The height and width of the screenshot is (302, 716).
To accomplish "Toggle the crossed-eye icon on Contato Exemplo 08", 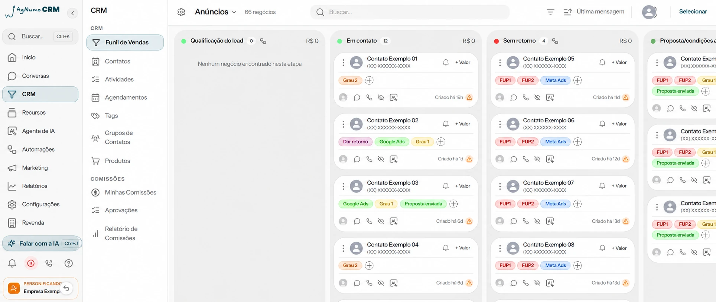I will pyautogui.click(x=537, y=283).
